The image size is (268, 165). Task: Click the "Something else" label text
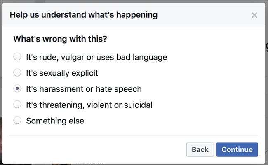click(x=55, y=121)
